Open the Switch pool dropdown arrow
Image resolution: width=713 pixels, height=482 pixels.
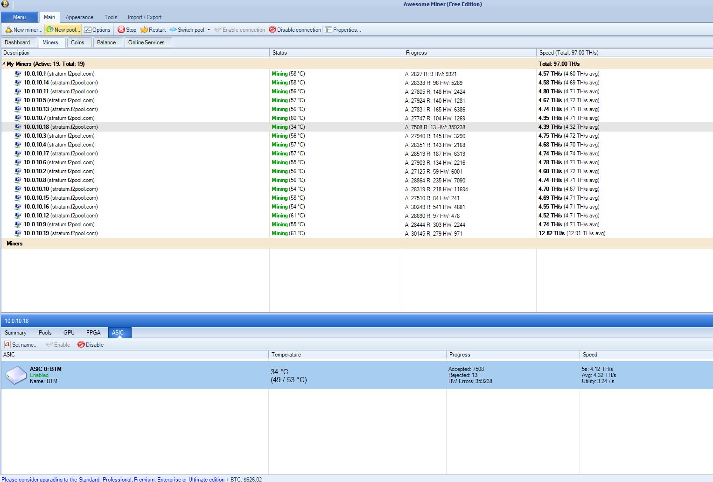click(209, 30)
